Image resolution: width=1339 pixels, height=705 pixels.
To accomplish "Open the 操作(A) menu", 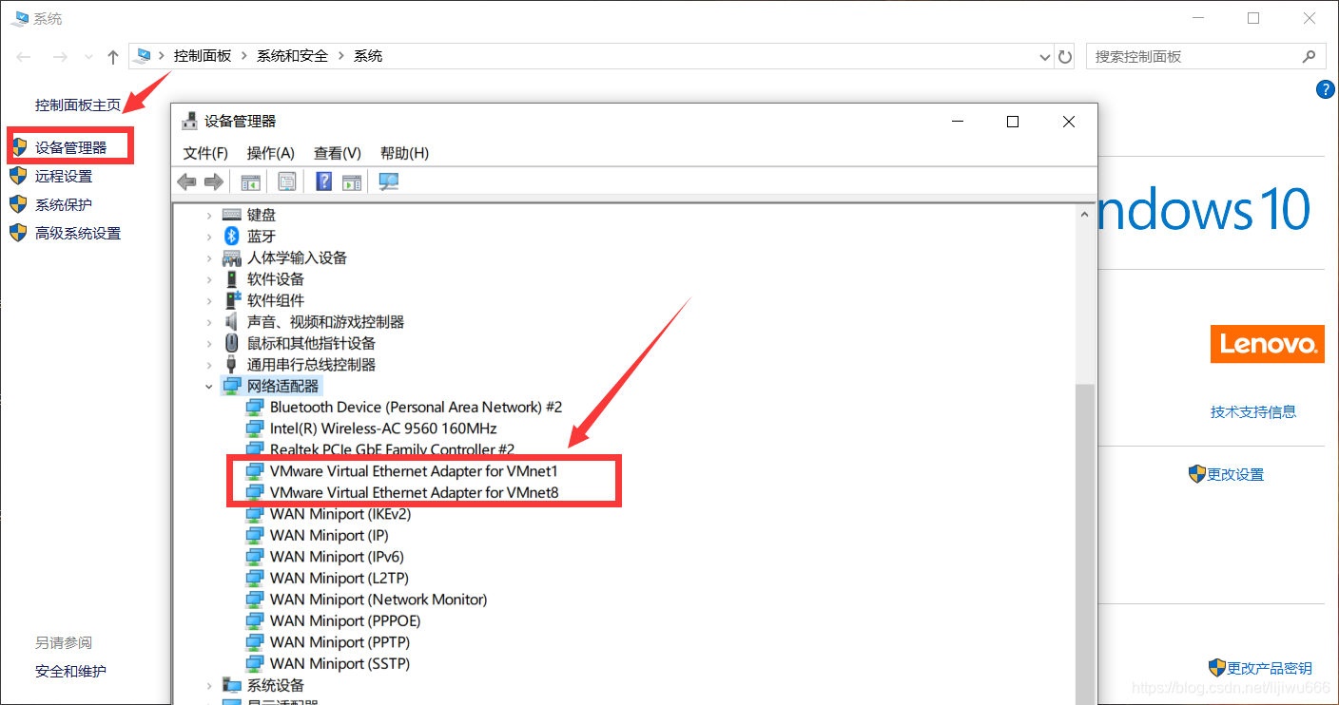I will tap(271, 153).
